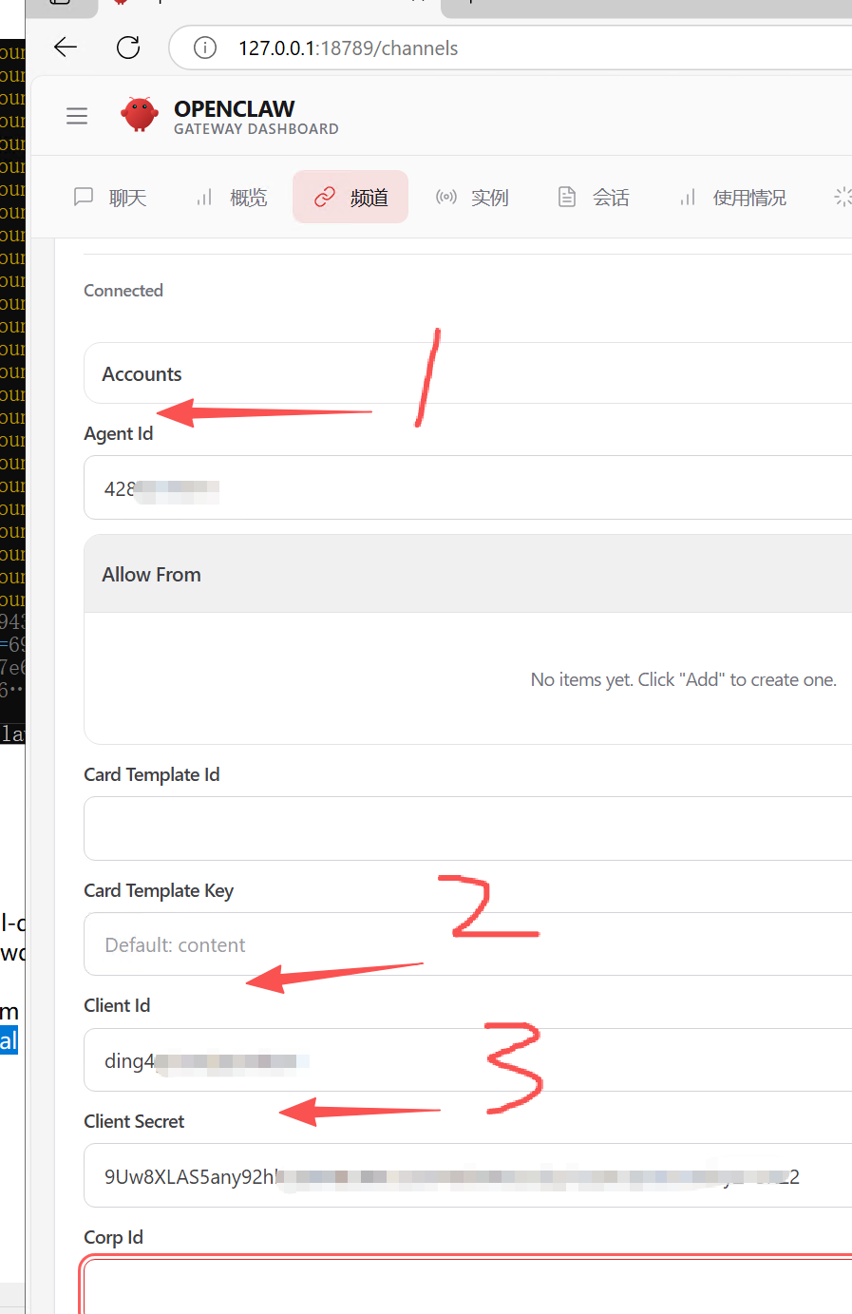Open the 实例 instances tab
The image size is (852, 1314).
click(x=472, y=197)
